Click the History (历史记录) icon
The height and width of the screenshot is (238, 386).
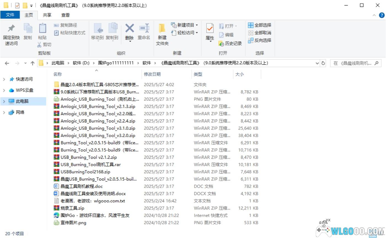[221, 43]
